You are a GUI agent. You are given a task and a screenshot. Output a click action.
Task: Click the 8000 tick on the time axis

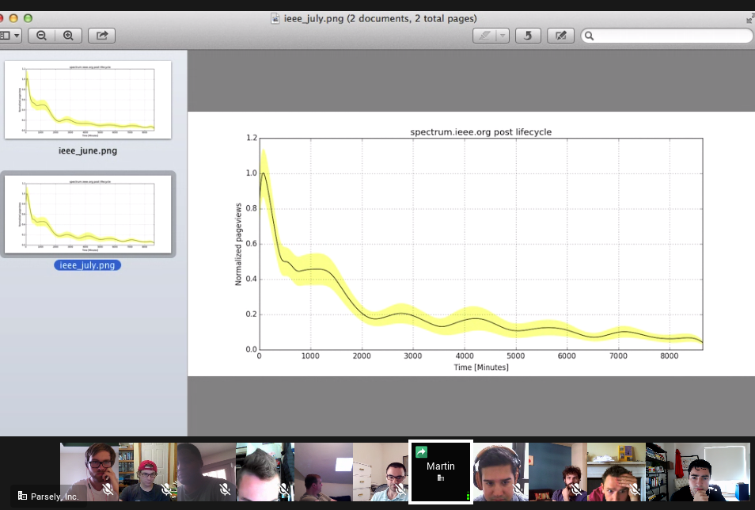[x=670, y=356]
